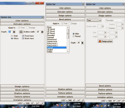Select the Gloss radio button
The height and width of the screenshot is (108, 125).
click(12, 38)
